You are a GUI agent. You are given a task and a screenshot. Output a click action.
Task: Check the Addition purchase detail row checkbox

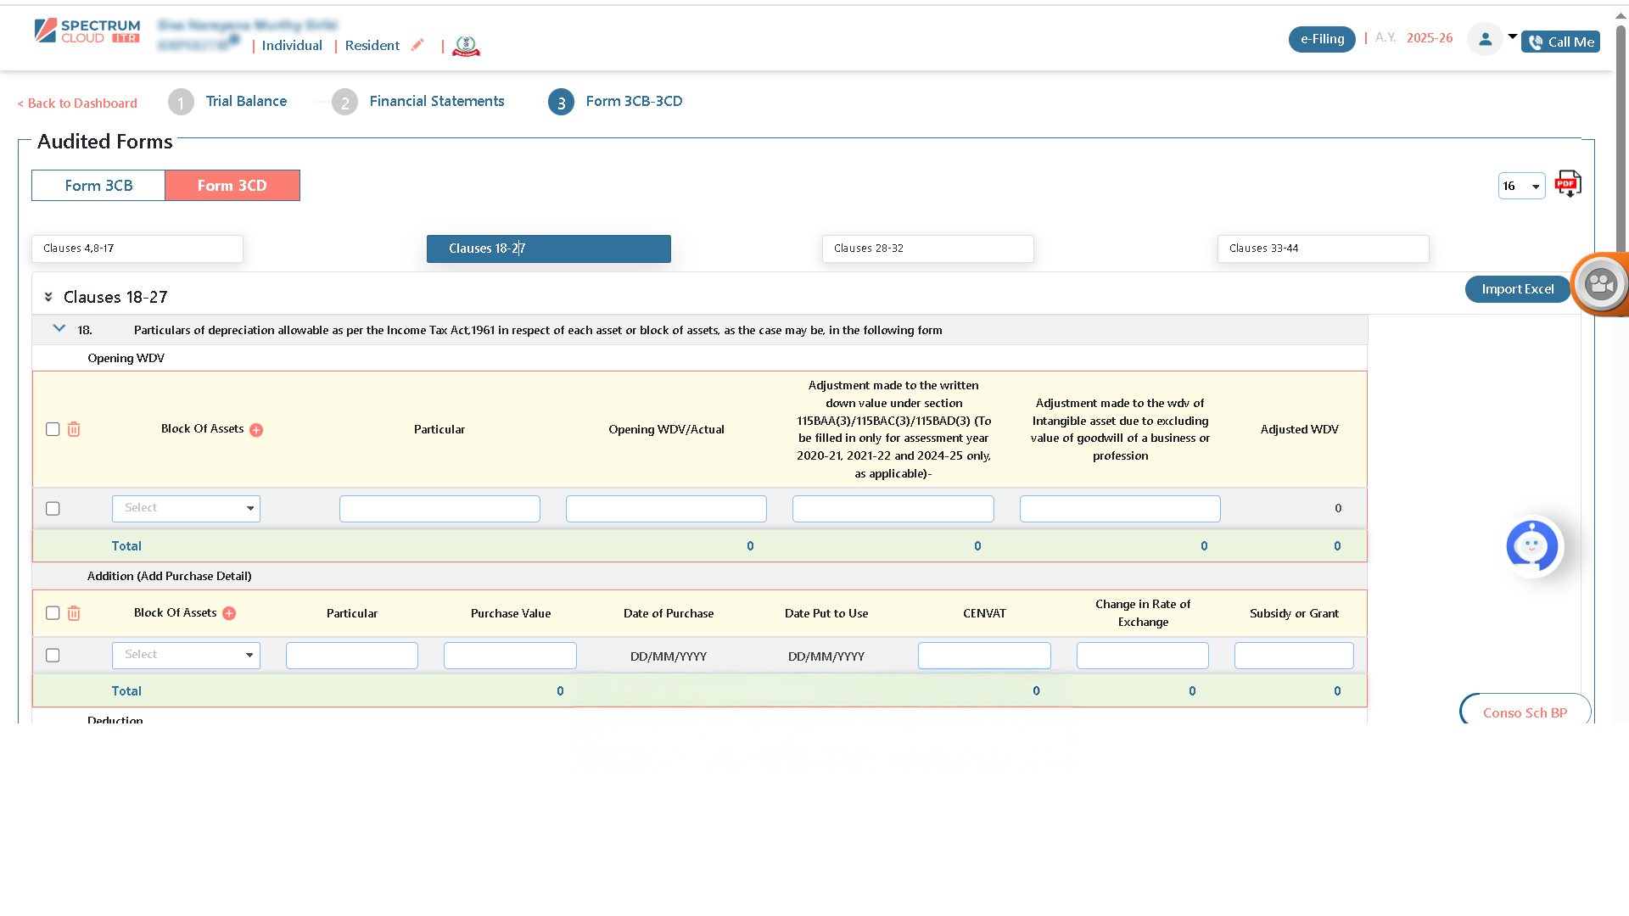click(x=53, y=655)
